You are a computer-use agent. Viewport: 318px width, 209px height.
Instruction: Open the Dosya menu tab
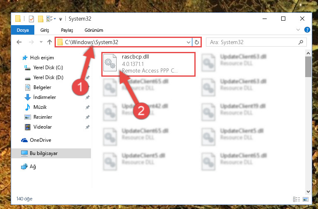[23, 30]
